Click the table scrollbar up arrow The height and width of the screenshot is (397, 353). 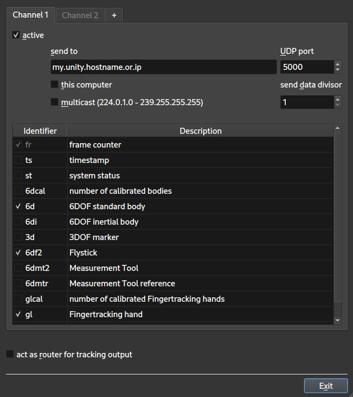click(x=338, y=128)
